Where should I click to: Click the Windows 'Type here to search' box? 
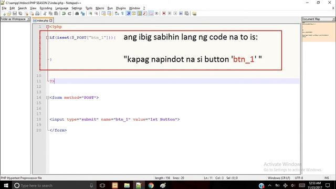click(54, 185)
